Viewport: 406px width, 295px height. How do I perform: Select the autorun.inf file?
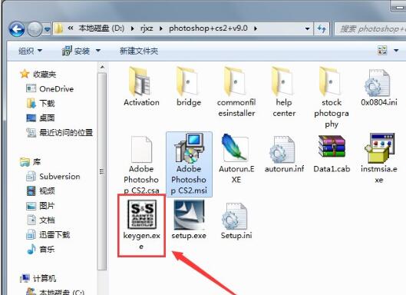tap(284, 154)
